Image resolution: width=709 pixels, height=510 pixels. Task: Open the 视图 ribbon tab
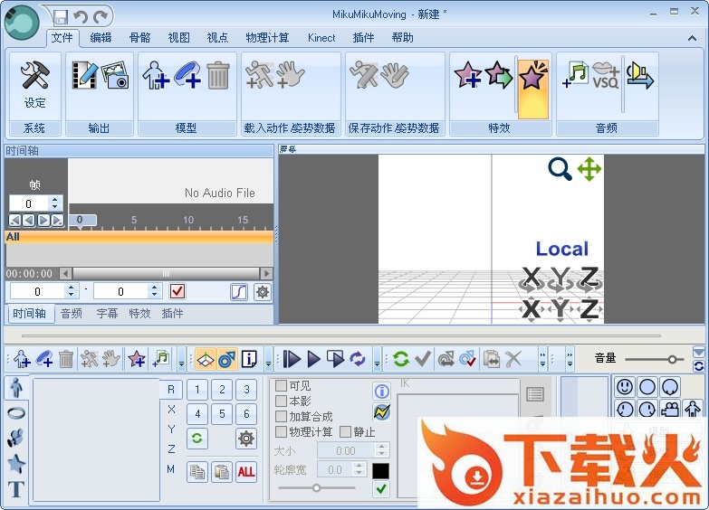coord(179,38)
